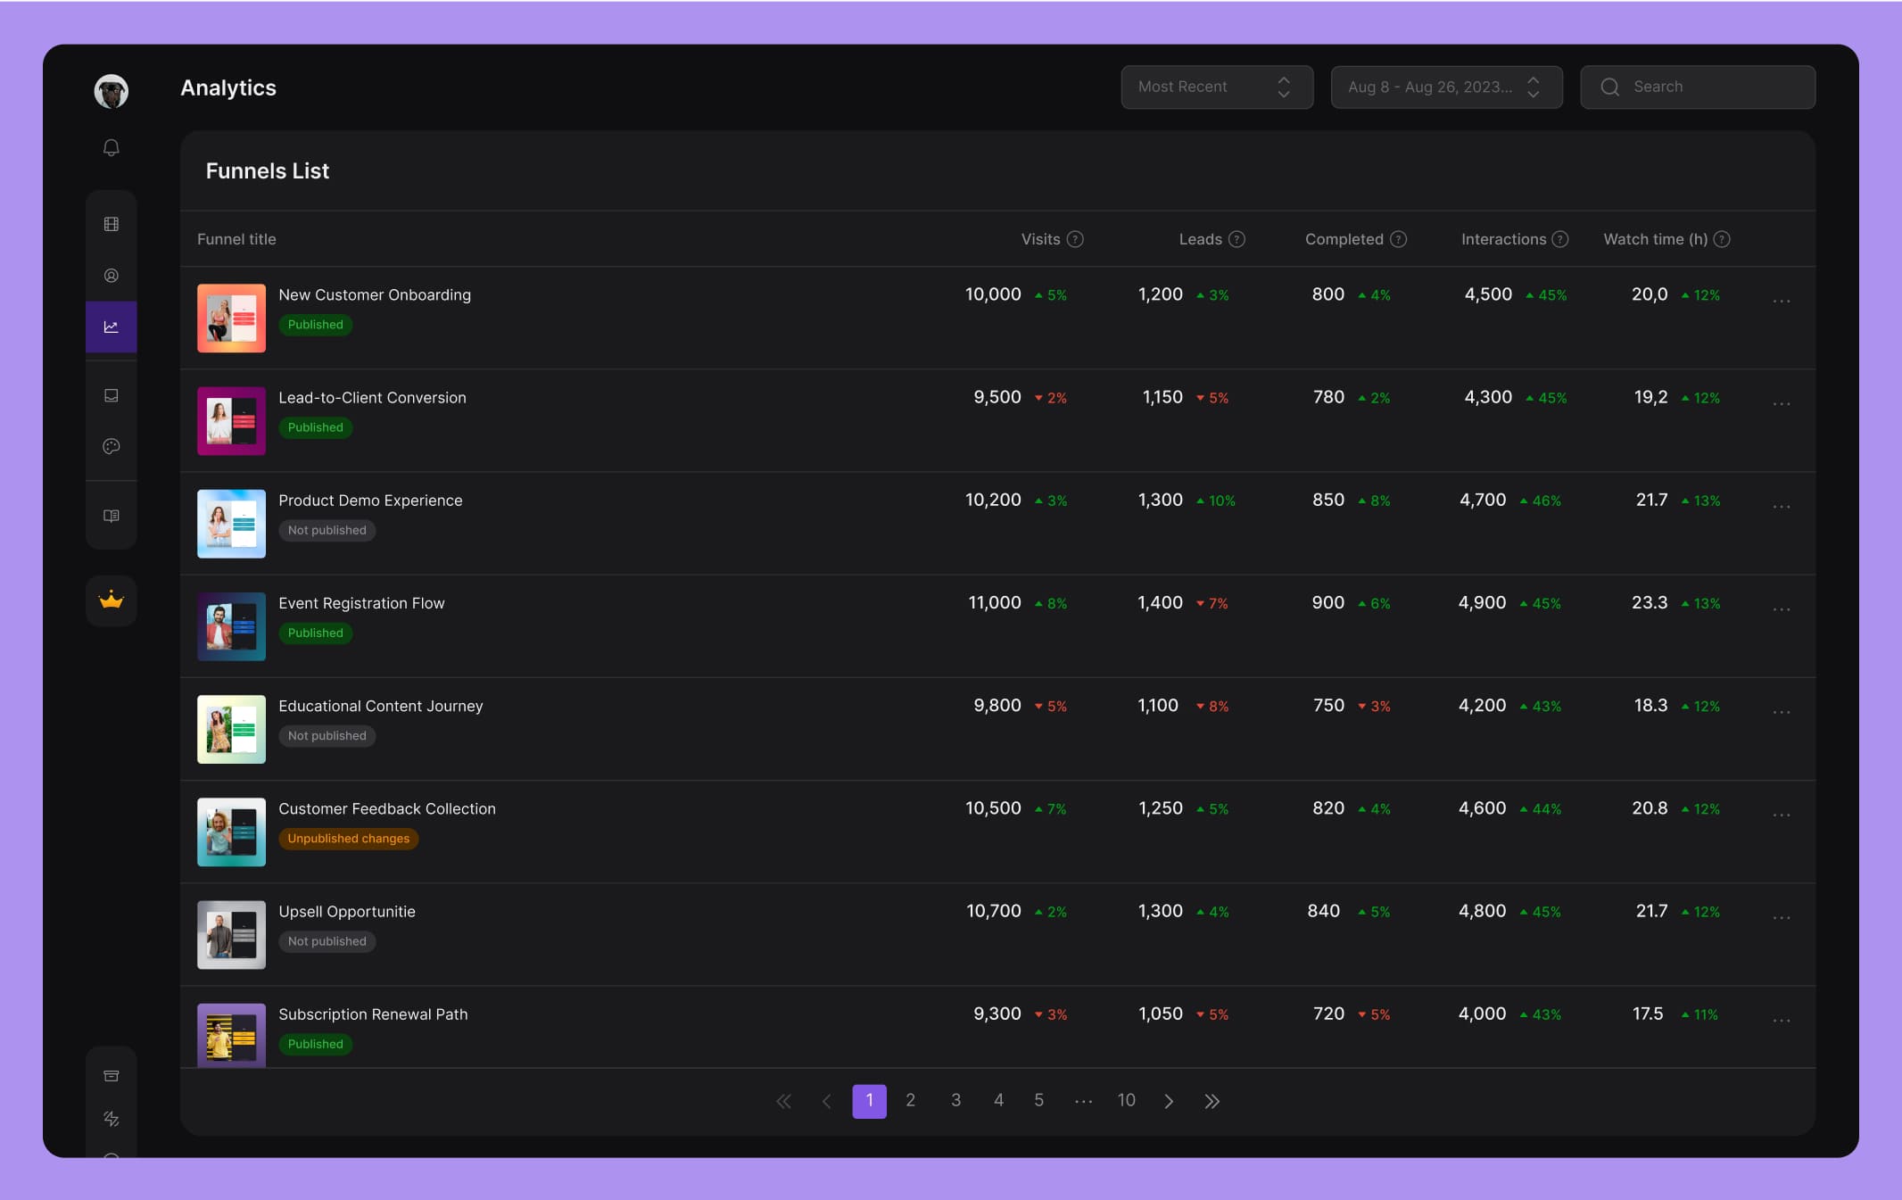The image size is (1902, 1200).
Task: Open the inbox tray icon in sidebar
Action: coord(111,395)
